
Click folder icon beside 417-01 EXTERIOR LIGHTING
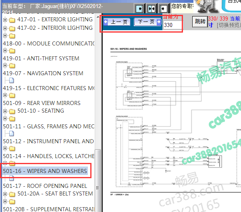click(12, 20)
